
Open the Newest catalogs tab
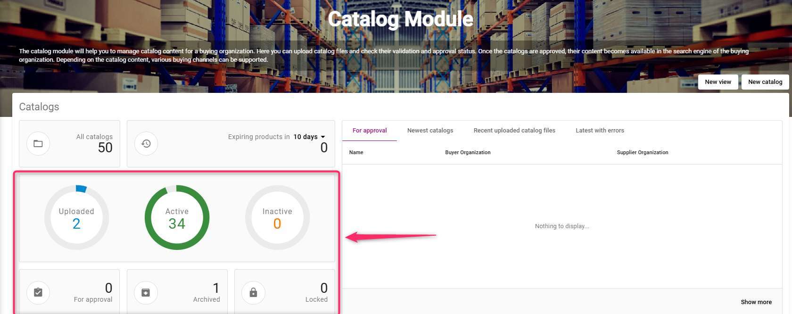430,131
